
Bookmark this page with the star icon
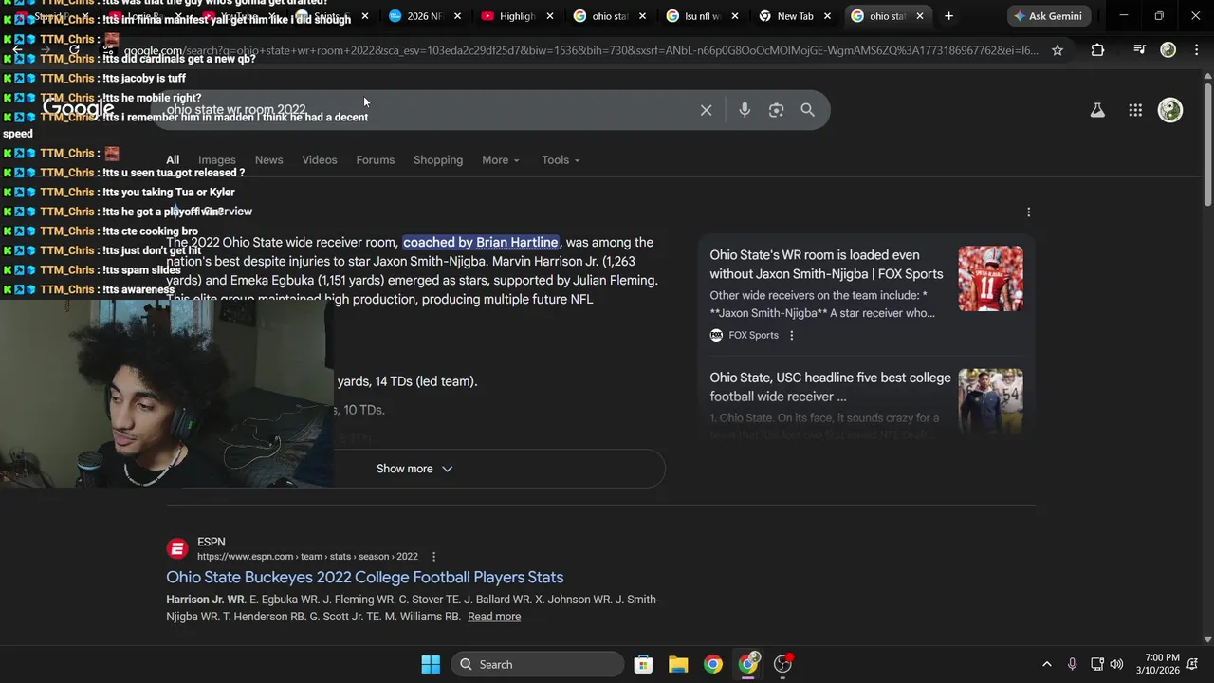click(x=1058, y=50)
